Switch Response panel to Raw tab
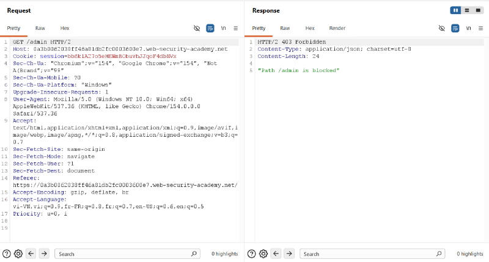 (285, 28)
